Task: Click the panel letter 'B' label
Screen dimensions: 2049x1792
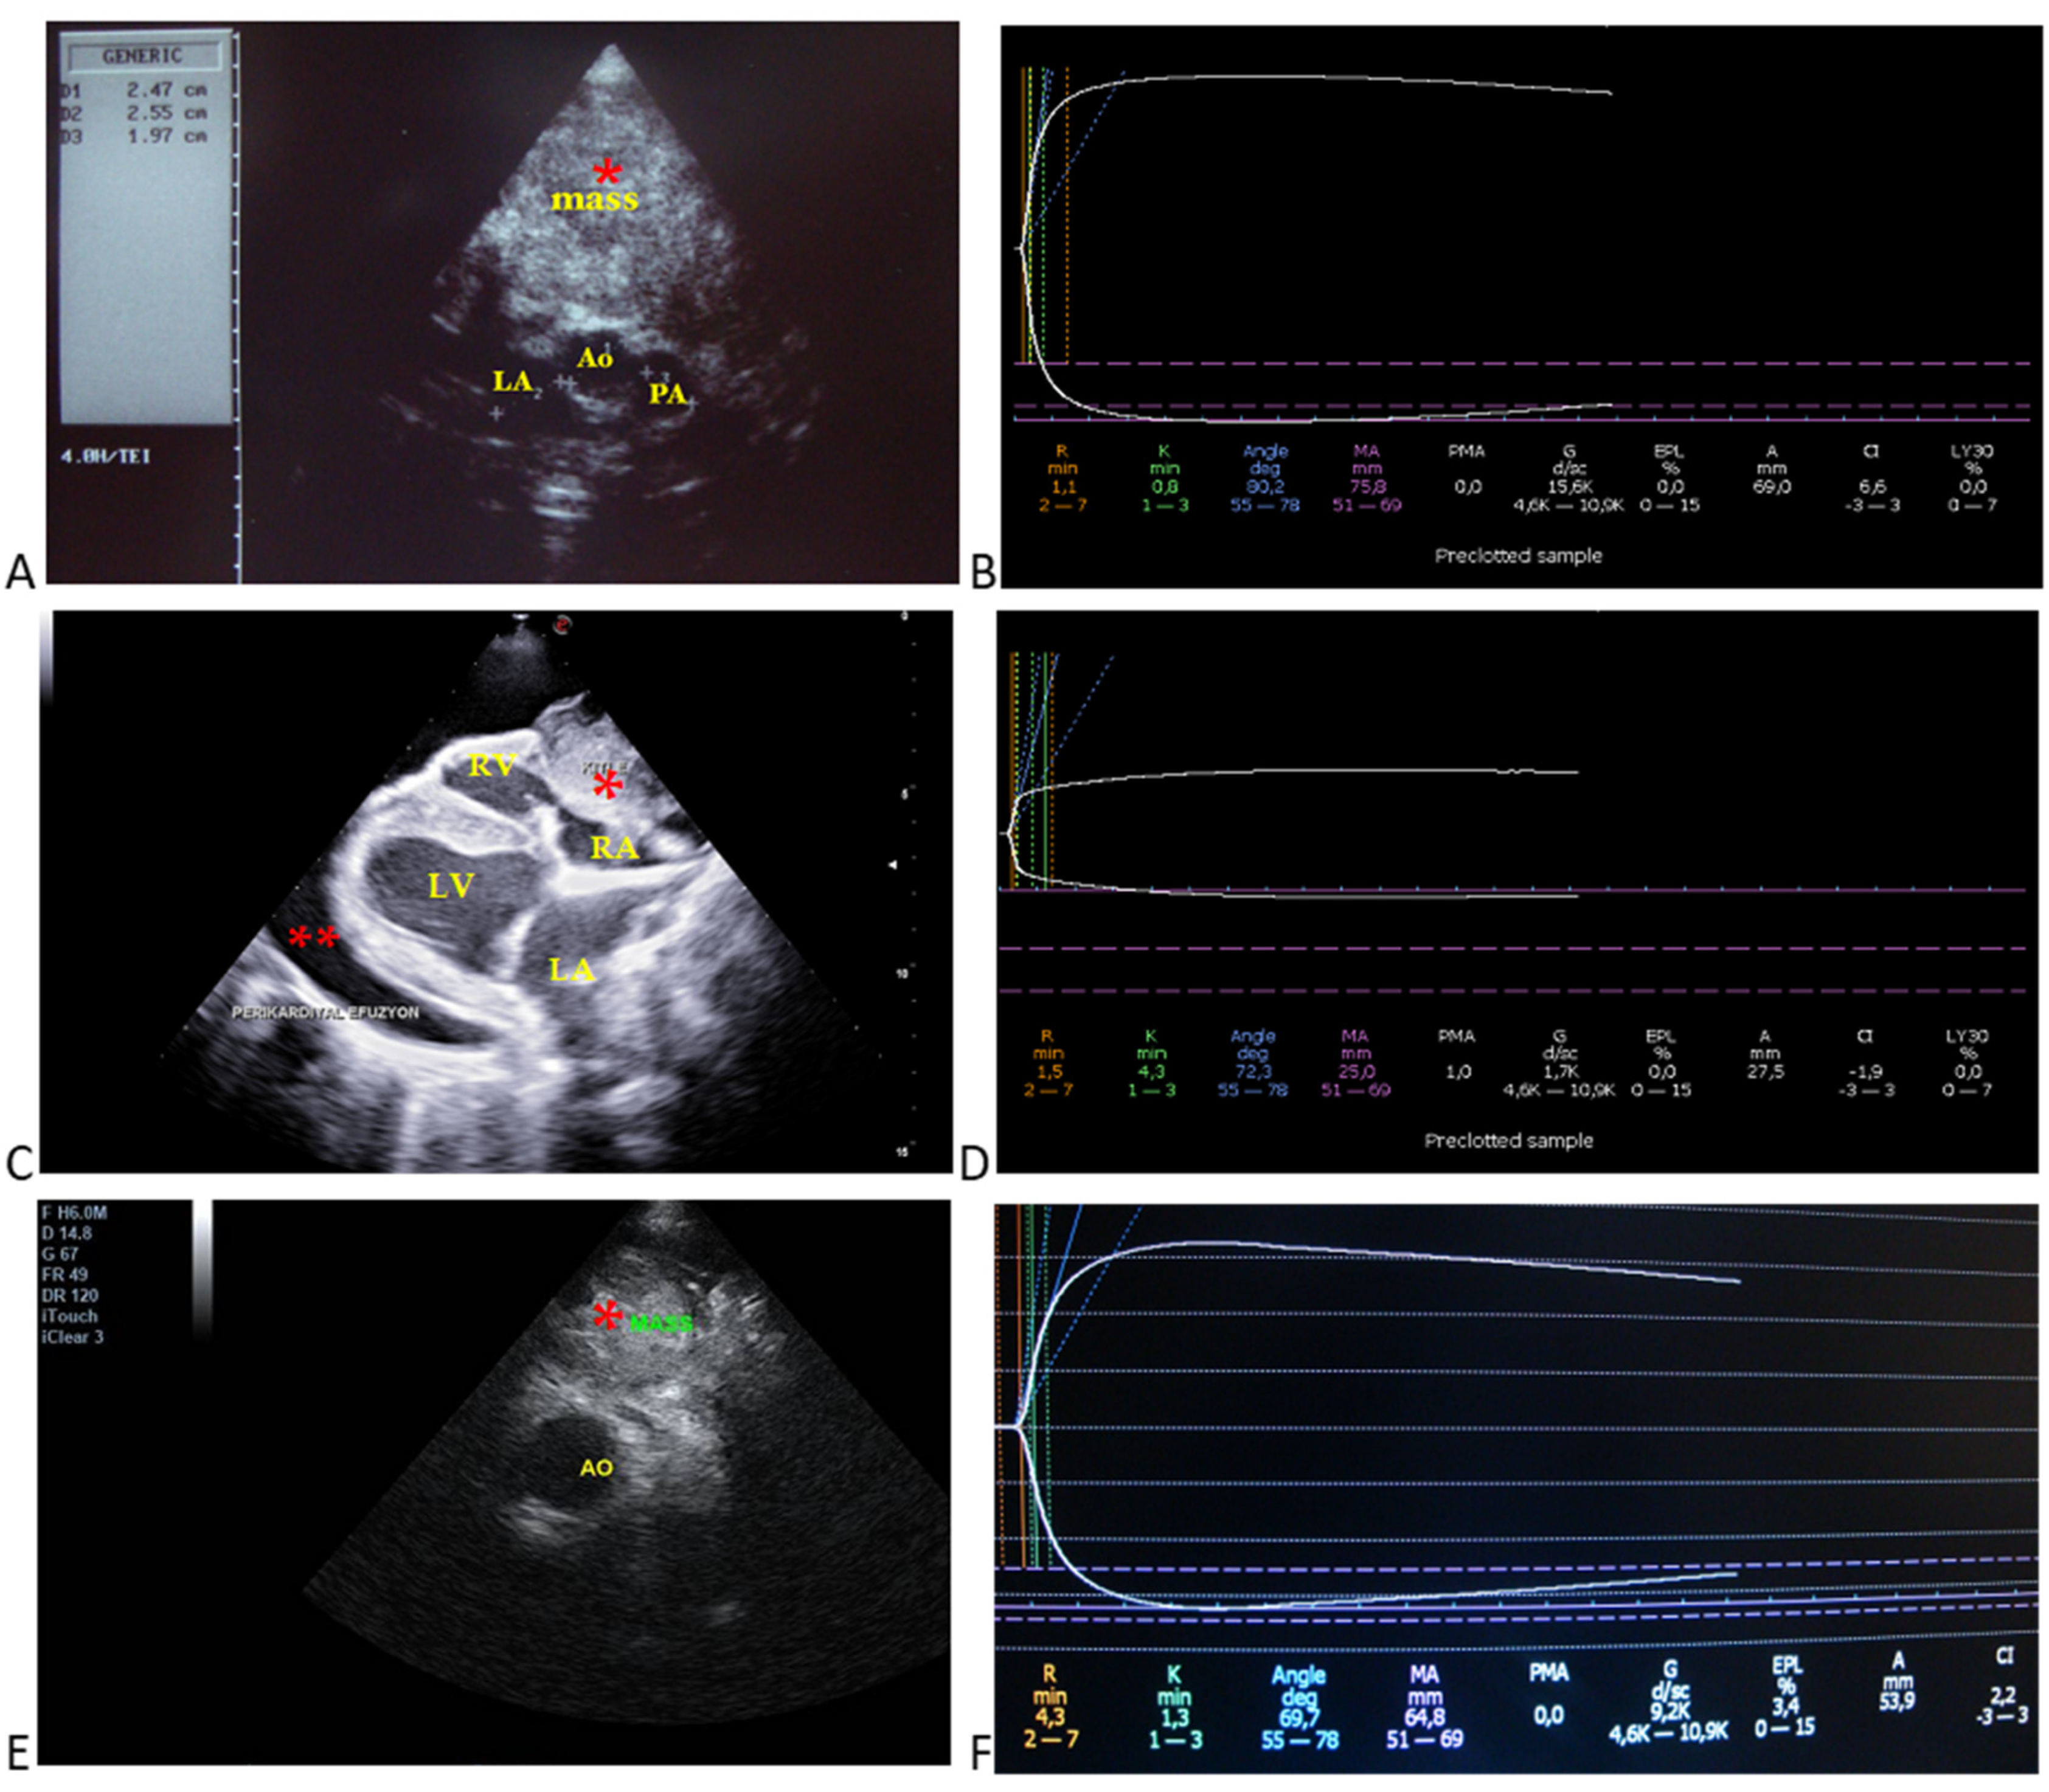Action: (x=984, y=571)
